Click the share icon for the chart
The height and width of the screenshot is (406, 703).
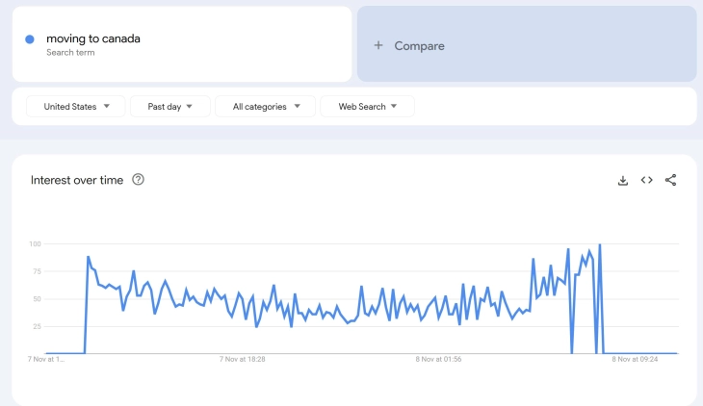pos(671,180)
